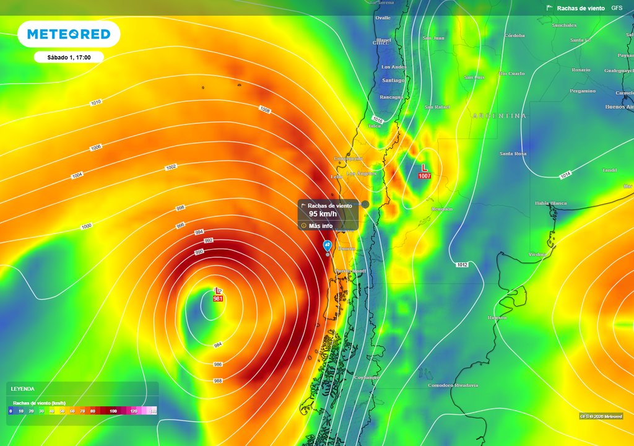Screen dimensions: 634x446
Task: Click the Viedma city label
Action: coord(537,255)
